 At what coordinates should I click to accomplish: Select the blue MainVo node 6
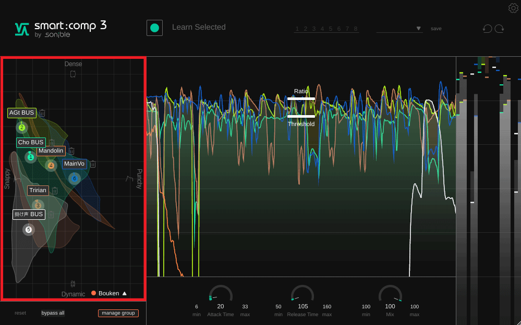pyautogui.click(x=75, y=179)
